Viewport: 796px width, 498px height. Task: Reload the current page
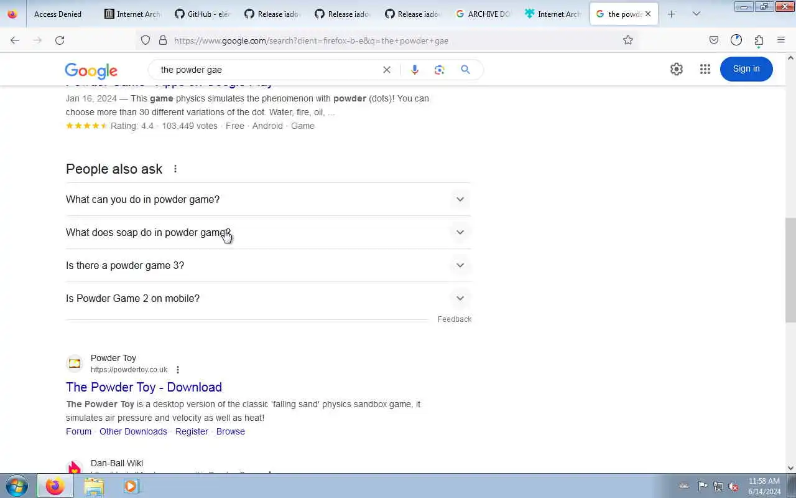click(60, 40)
